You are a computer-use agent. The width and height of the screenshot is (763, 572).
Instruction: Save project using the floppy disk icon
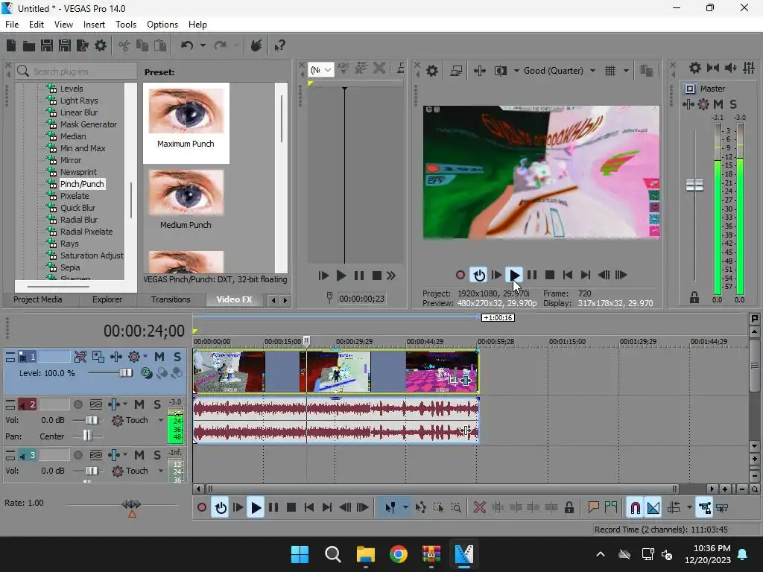[47, 45]
